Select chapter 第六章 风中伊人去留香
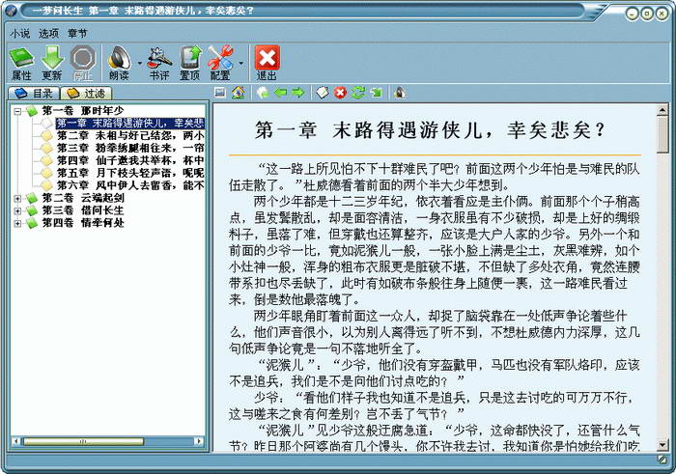 [130, 185]
